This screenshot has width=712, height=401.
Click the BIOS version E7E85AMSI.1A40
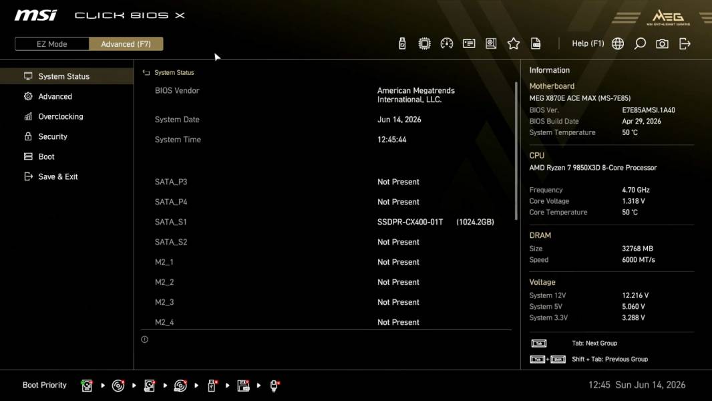[x=648, y=110]
